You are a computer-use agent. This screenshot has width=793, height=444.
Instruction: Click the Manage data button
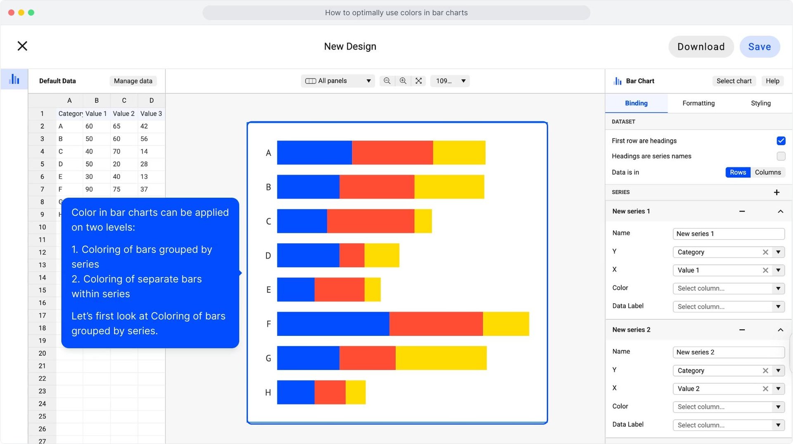[x=133, y=81]
